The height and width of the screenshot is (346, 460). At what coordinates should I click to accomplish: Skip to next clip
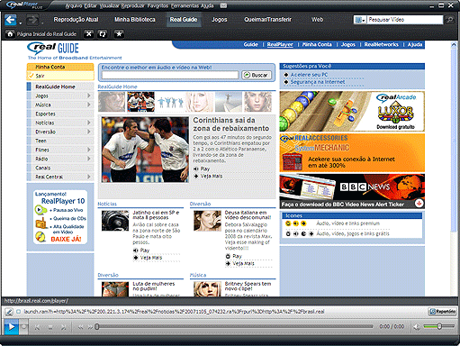coord(63,327)
